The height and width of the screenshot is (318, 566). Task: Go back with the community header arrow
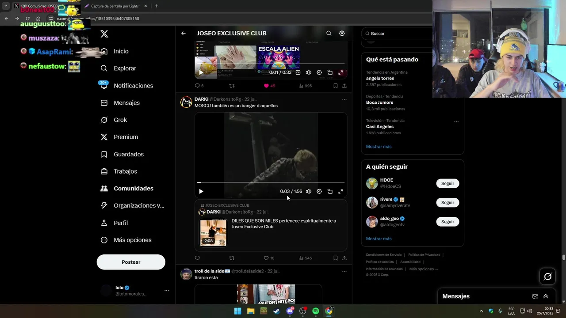184,33
